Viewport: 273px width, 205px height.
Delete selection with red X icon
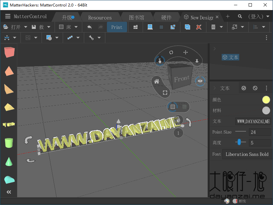(199, 27)
